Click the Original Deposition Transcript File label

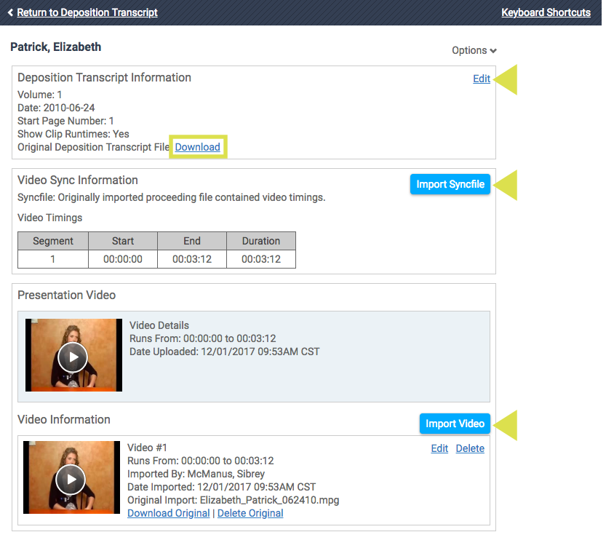coord(94,147)
